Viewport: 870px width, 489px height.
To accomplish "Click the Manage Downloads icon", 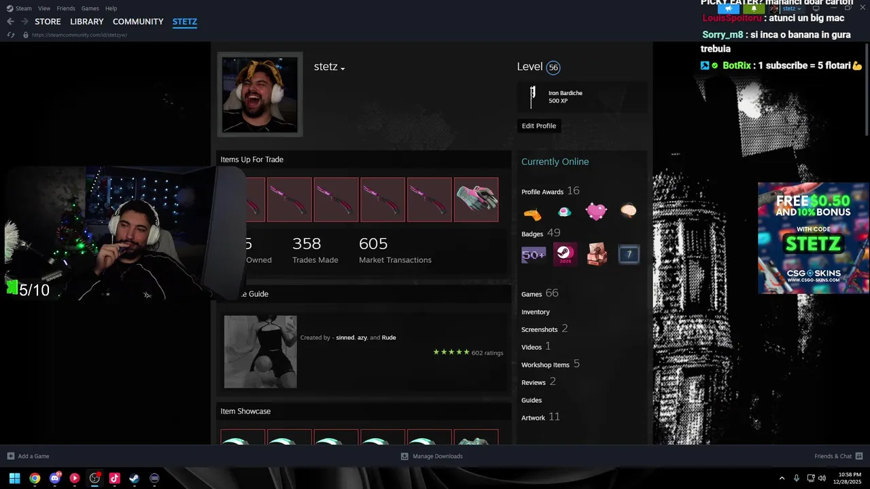I will coord(404,456).
